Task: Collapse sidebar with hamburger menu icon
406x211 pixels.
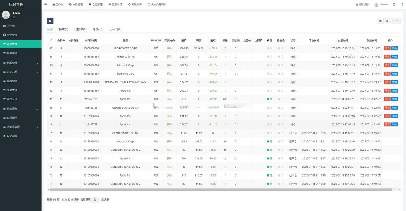Action: click(x=46, y=5)
